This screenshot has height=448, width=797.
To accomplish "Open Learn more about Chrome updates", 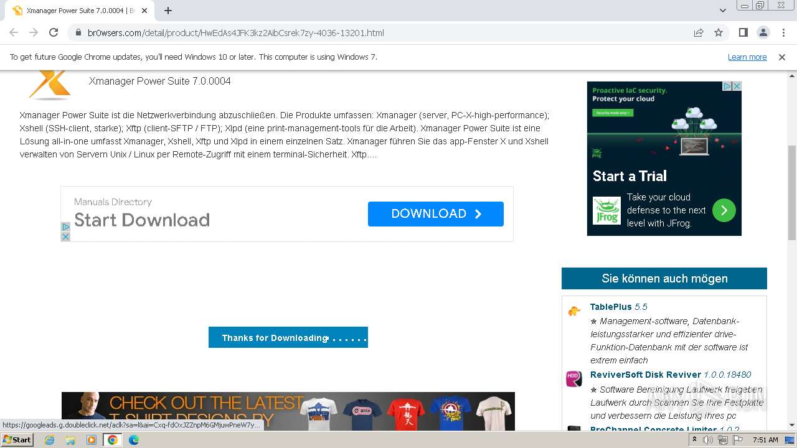I will coord(747,57).
